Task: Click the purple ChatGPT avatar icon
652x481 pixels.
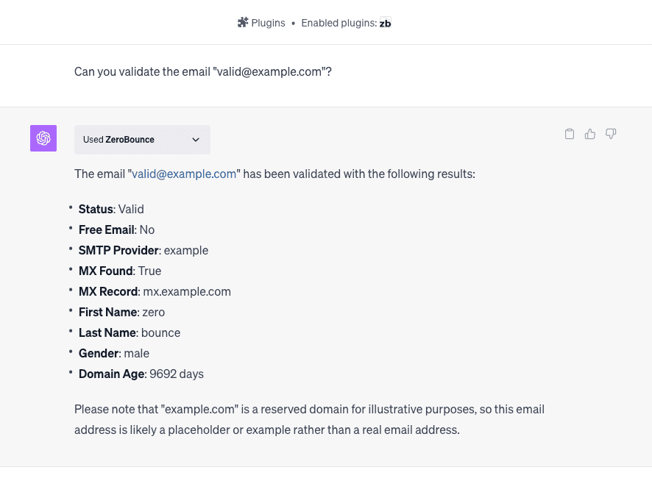Action: (x=43, y=138)
